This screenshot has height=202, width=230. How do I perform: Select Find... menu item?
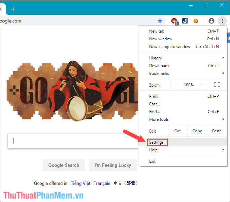coord(183,112)
